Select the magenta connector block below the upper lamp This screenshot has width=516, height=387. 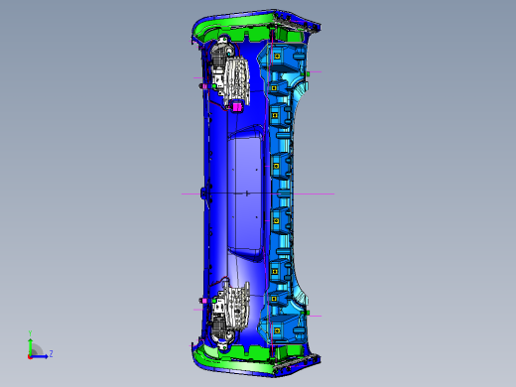click(237, 107)
